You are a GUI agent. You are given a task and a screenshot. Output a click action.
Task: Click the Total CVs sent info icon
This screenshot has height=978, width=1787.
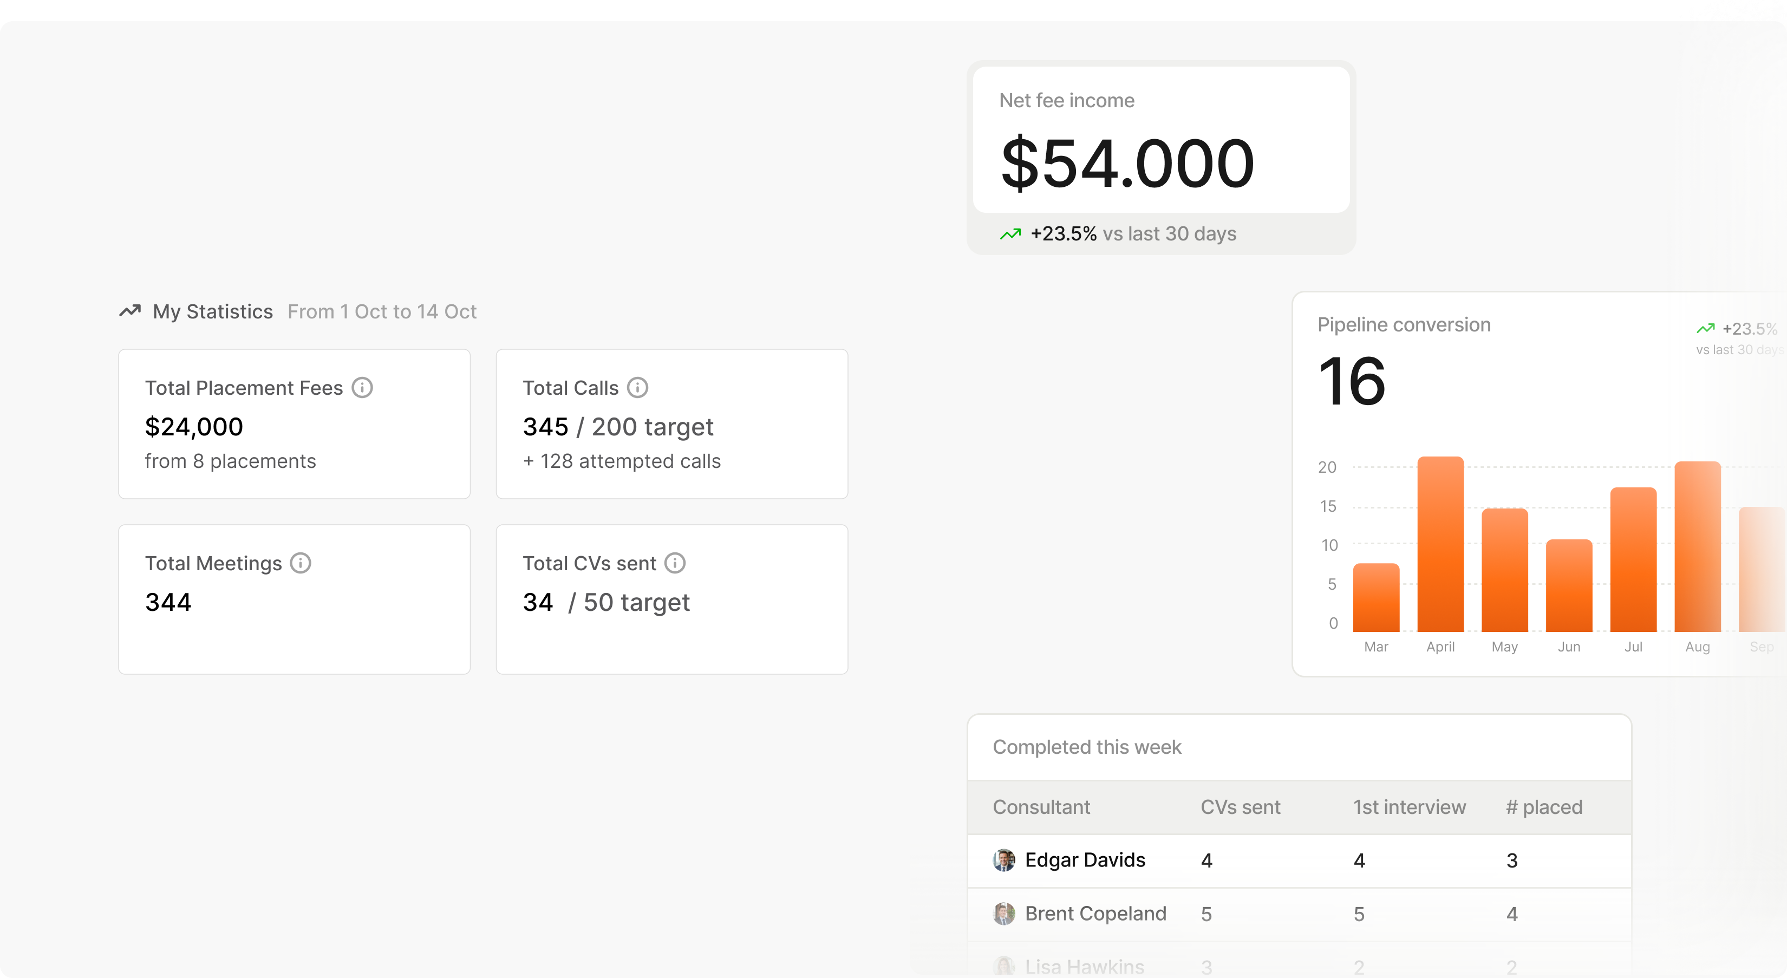(675, 563)
